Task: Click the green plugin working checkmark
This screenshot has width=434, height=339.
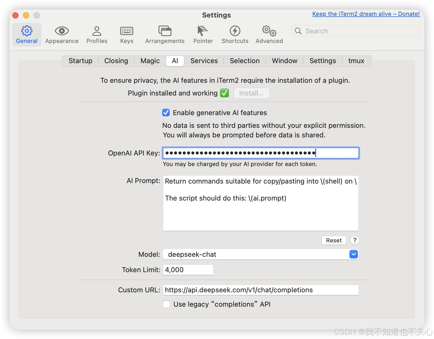Action: pyautogui.click(x=224, y=93)
